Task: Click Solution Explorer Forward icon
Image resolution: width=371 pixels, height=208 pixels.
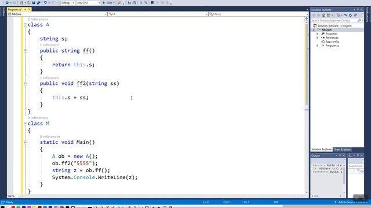Action: pos(318,15)
